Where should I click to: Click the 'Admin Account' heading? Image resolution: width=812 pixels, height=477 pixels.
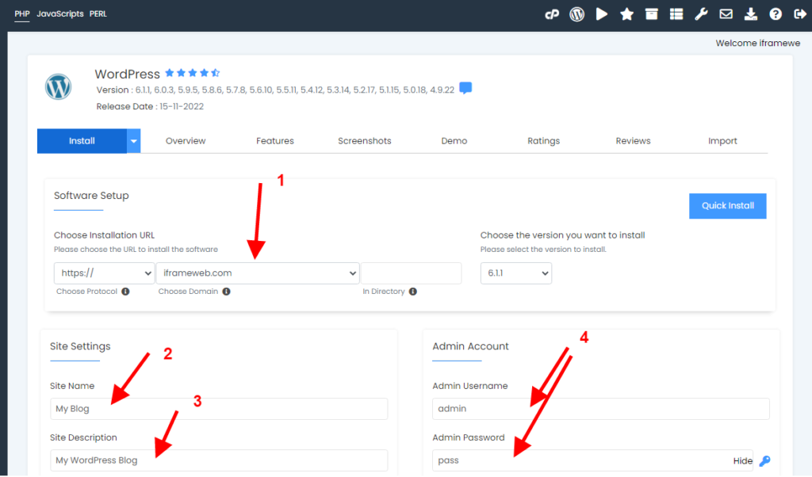coord(470,346)
